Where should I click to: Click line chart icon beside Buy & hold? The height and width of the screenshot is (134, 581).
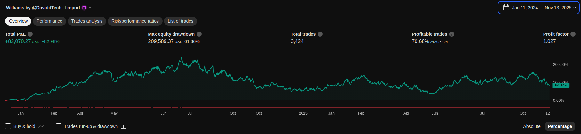coord(41,126)
